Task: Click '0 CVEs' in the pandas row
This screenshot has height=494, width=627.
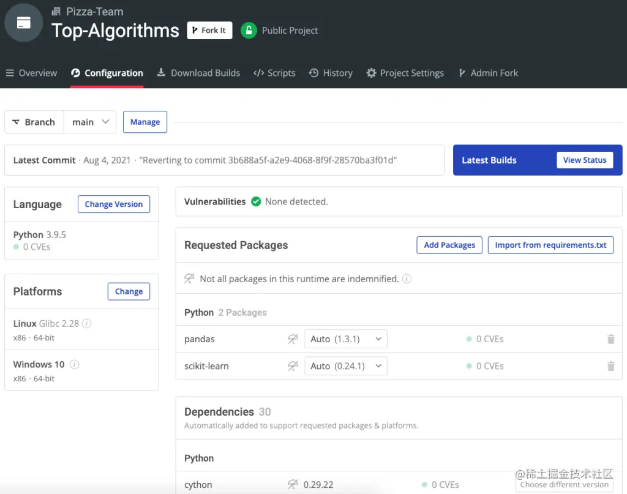Action: pyautogui.click(x=490, y=339)
